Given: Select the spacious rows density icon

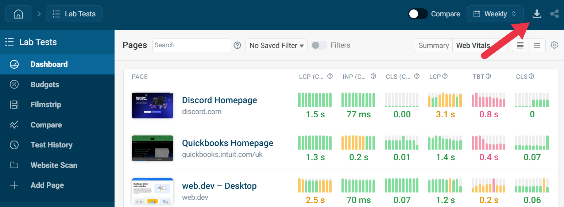Looking at the screenshot, I should 537,45.
